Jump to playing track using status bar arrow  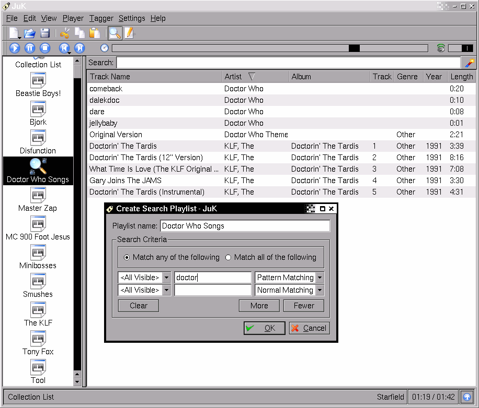467,397
